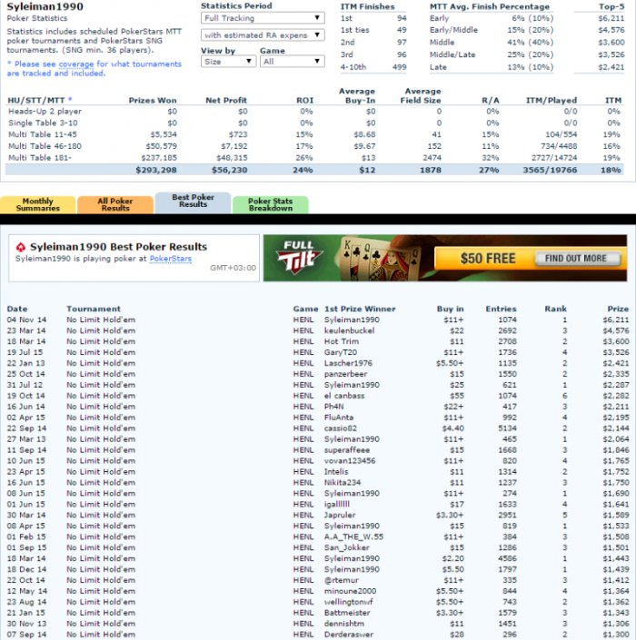Viewport: 636px width, 640px height.
Task: Click winner name Lascher1976
Action: click(348, 363)
